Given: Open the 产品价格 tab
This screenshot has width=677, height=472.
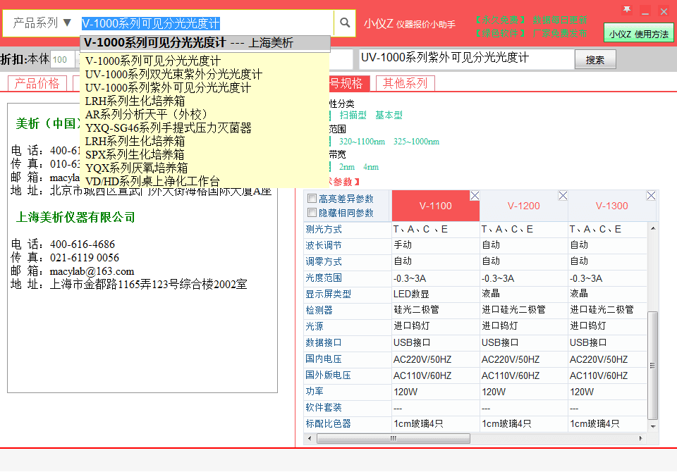Looking at the screenshot, I should pos(37,83).
